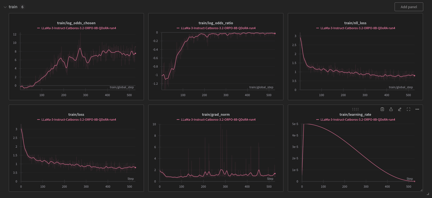The image size is (432, 198).
Task: Click the panel count badge showing 6
Action: pos(22,7)
